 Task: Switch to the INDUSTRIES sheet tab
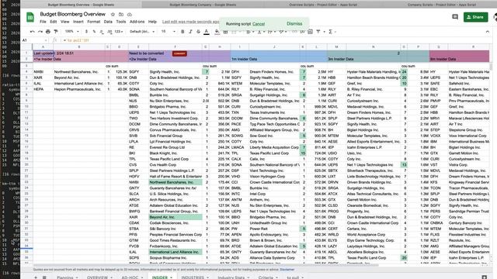(193, 277)
